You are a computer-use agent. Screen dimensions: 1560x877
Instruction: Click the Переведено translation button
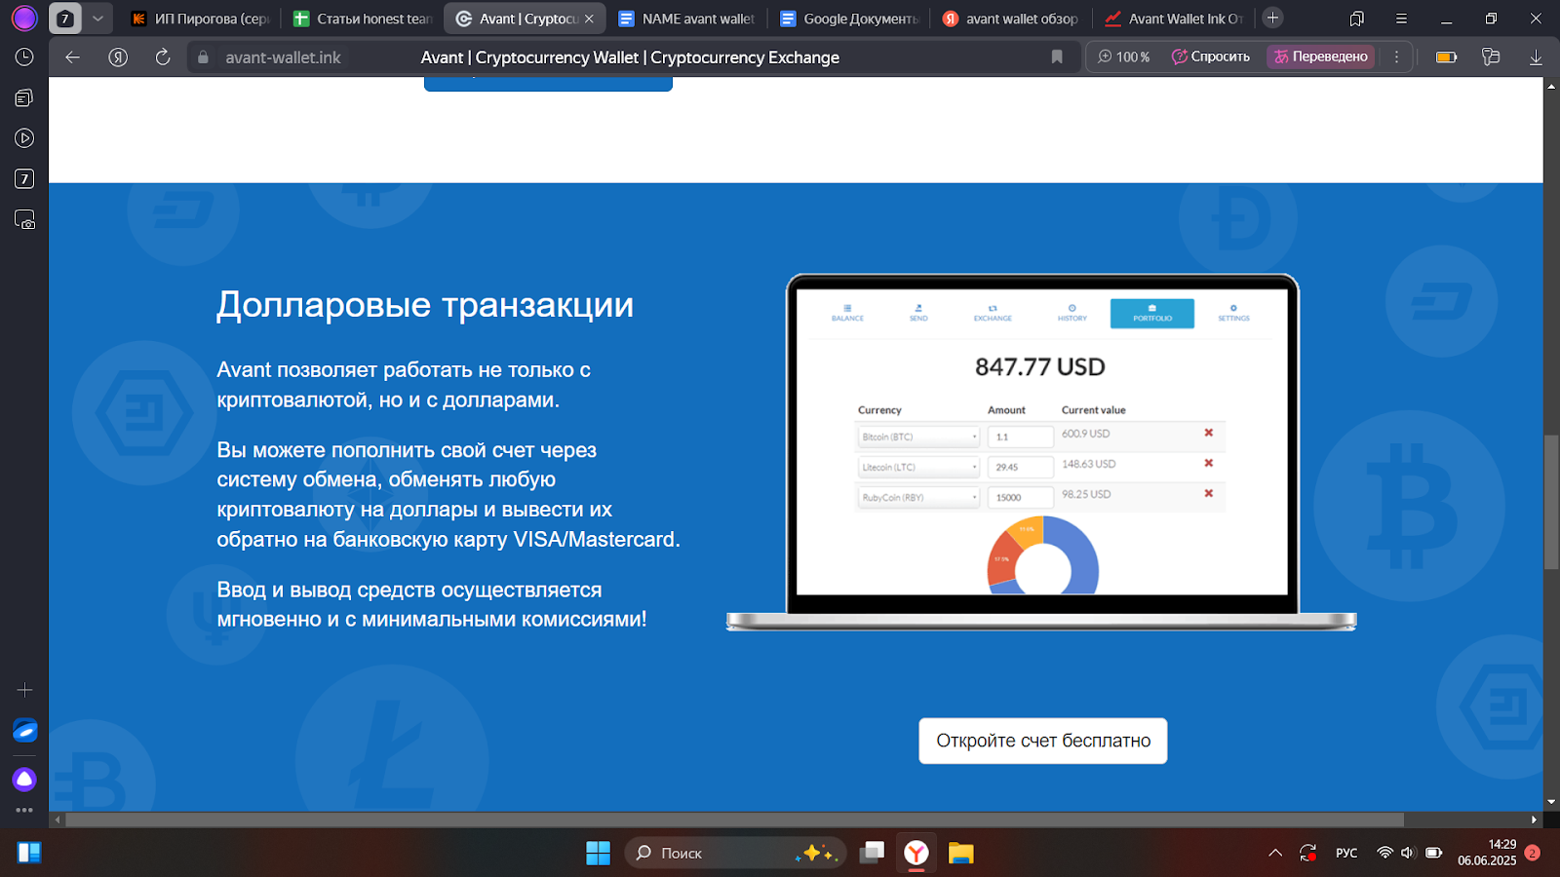[x=1321, y=57]
